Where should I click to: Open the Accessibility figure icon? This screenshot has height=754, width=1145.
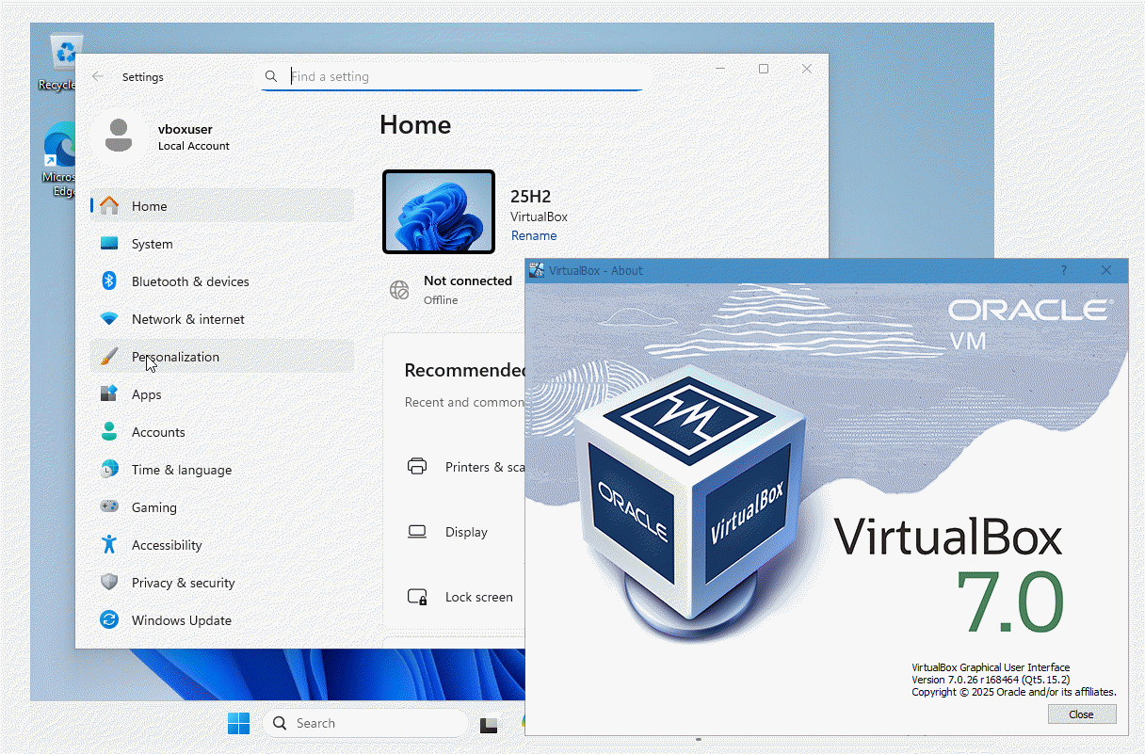(x=109, y=545)
